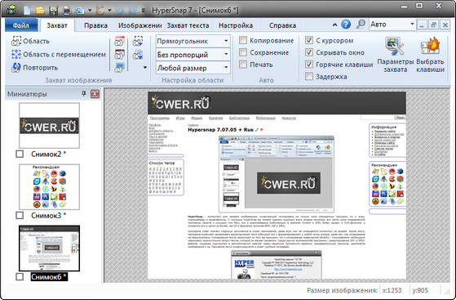Pin the Миниатюры panel
Image resolution: width=456 pixels, height=300 pixels.
point(84,93)
